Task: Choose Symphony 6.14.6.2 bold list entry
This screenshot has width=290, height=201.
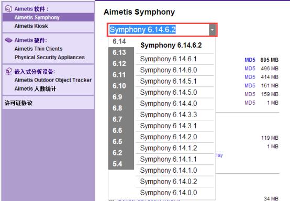Action: tap(175, 46)
